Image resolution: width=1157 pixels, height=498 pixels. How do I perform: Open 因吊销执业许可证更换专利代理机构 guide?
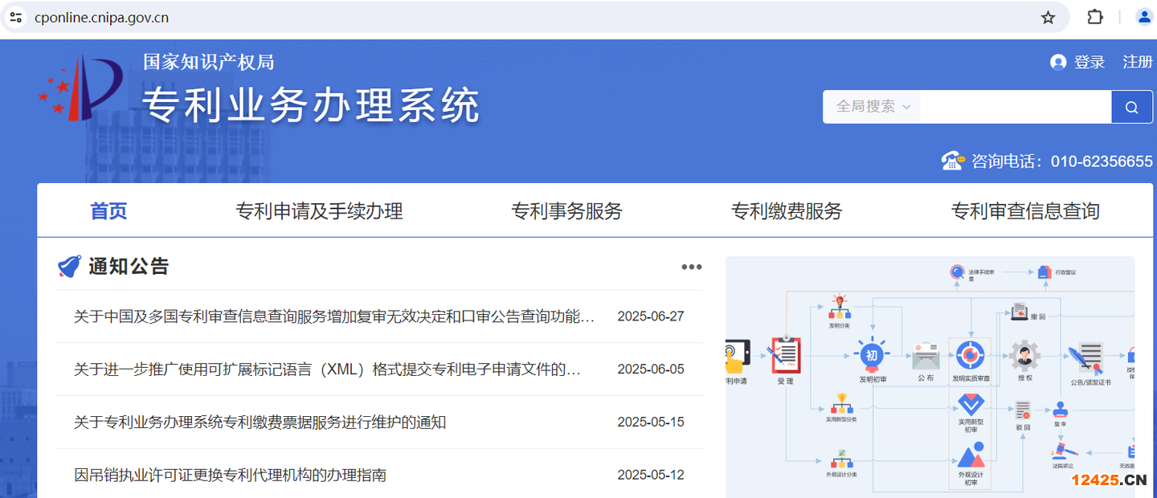pos(230,476)
